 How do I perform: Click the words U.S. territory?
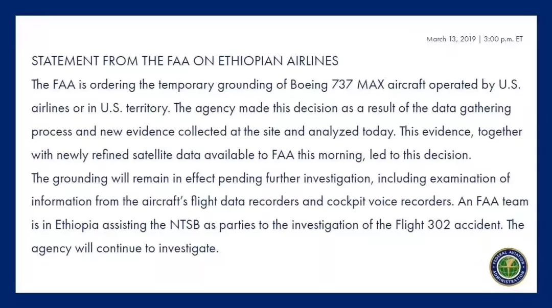click(135, 108)
